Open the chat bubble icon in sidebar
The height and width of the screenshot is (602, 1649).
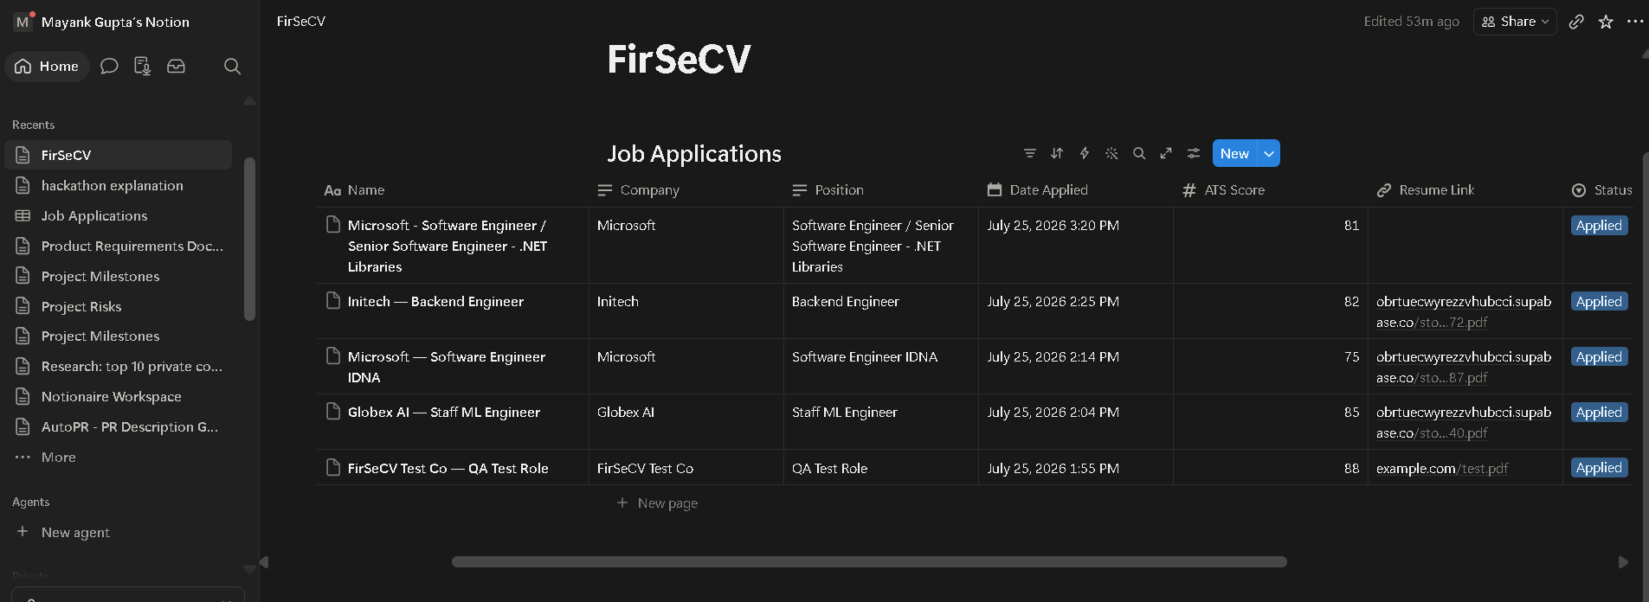(x=109, y=66)
